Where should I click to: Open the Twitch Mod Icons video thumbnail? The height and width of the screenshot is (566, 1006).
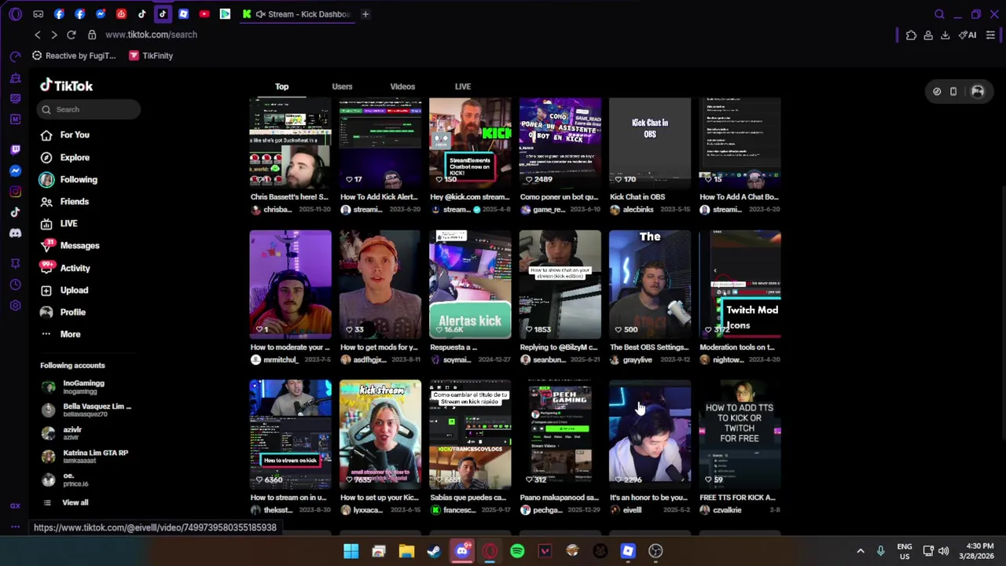(740, 285)
